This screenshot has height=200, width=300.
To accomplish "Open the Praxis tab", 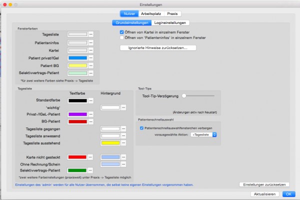I will click(x=172, y=14).
